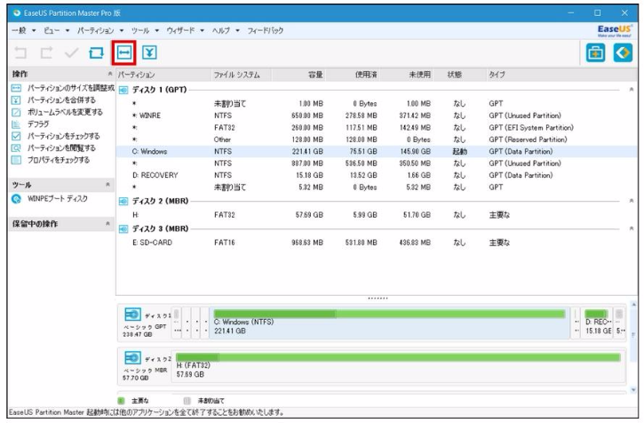Collapse the ツール panel section
This screenshot has height=423, width=644.
click(x=107, y=185)
